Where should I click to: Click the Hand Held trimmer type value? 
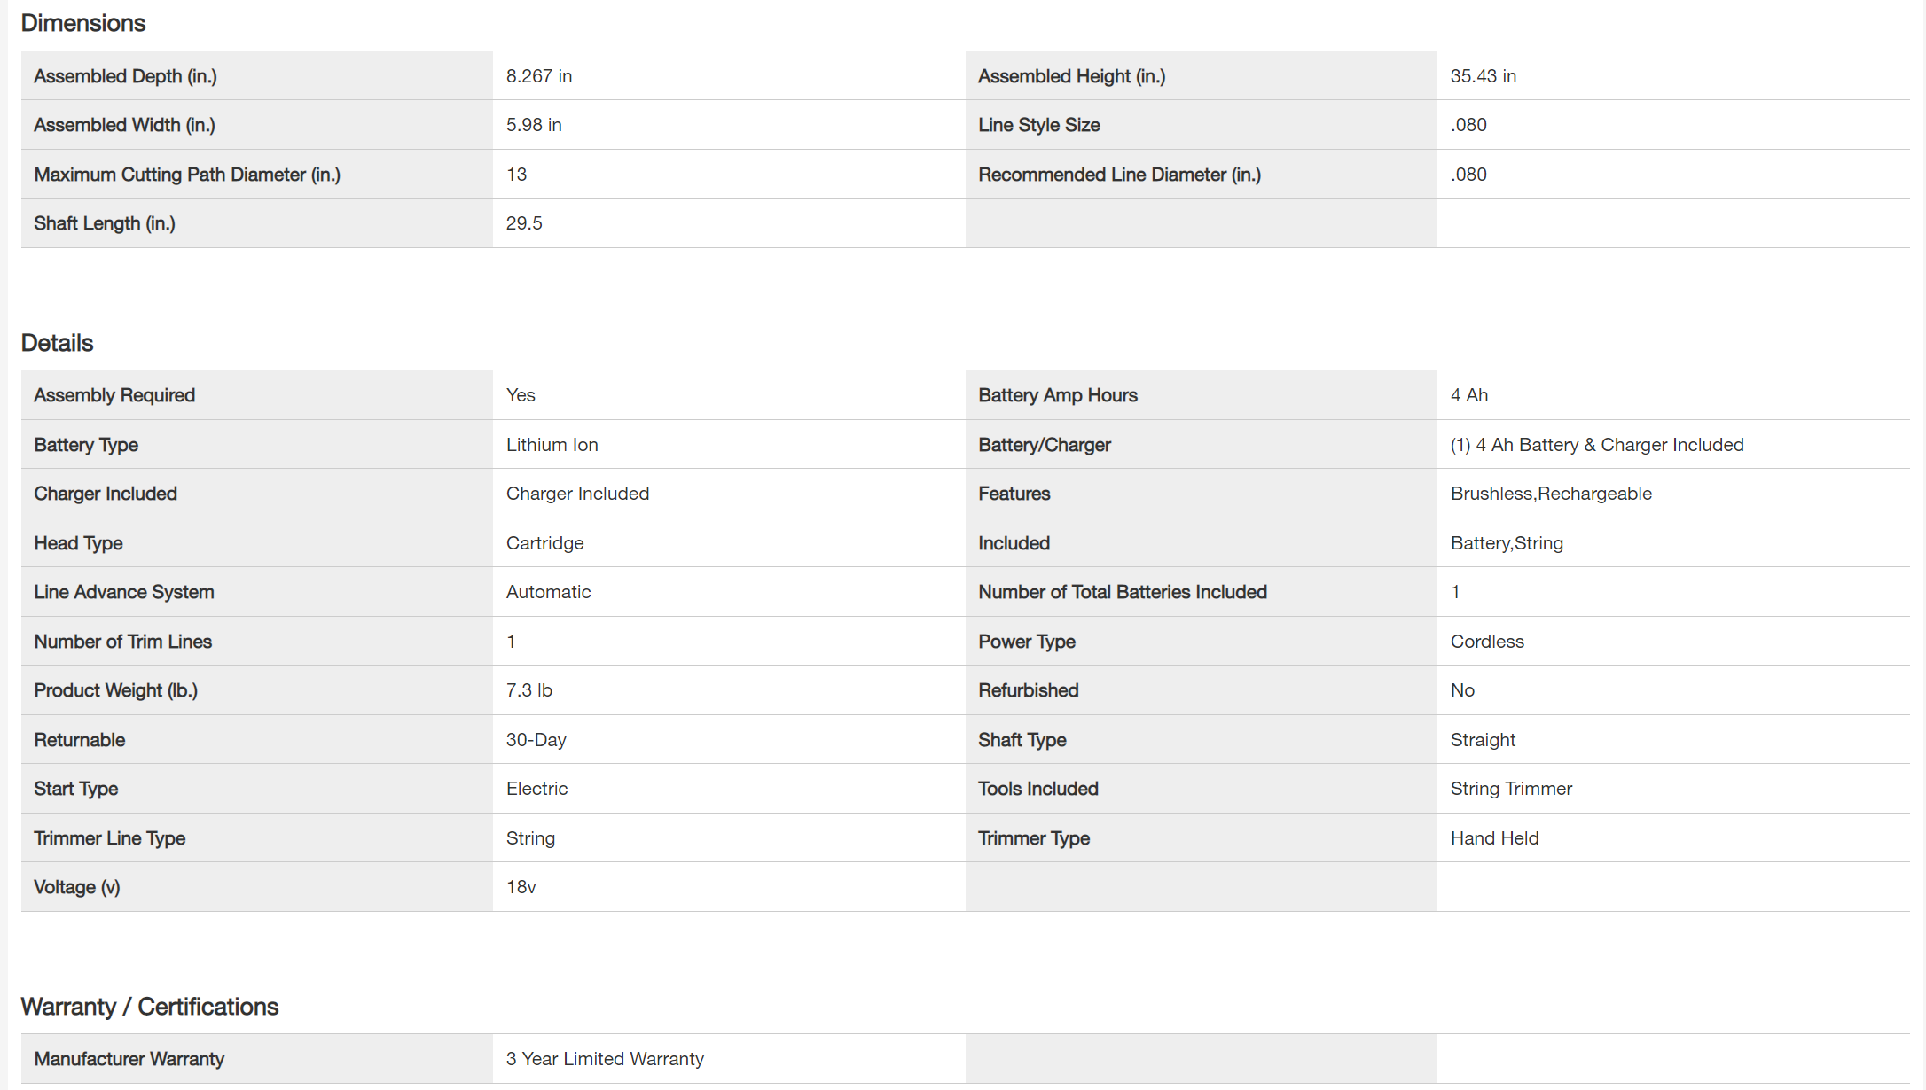tap(1494, 838)
